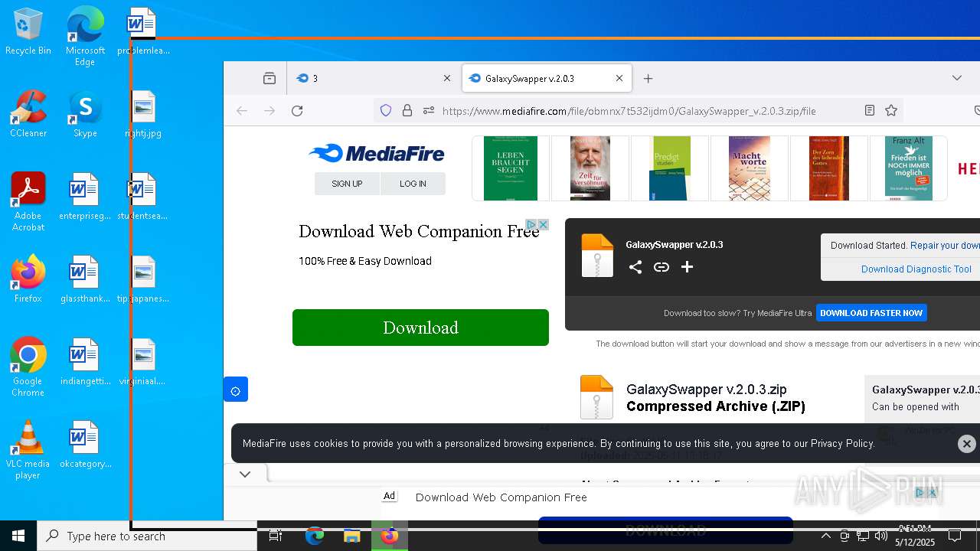This screenshot has height=551, width=980.
Task: Open the enterpriseg... Word document
Action: [85, 197]
